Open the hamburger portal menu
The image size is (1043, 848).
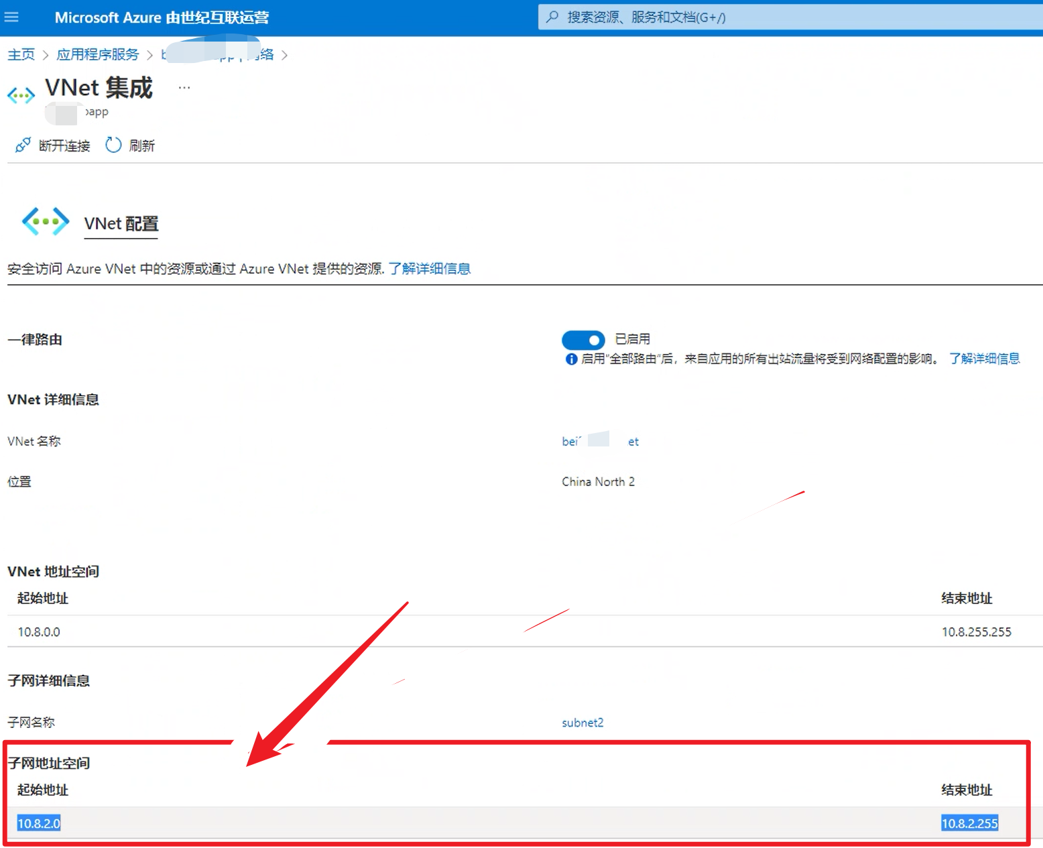tap(11, 17)
